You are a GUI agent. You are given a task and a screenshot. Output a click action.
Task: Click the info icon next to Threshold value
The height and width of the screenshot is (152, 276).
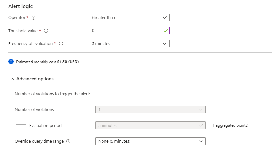coord(46,31)
